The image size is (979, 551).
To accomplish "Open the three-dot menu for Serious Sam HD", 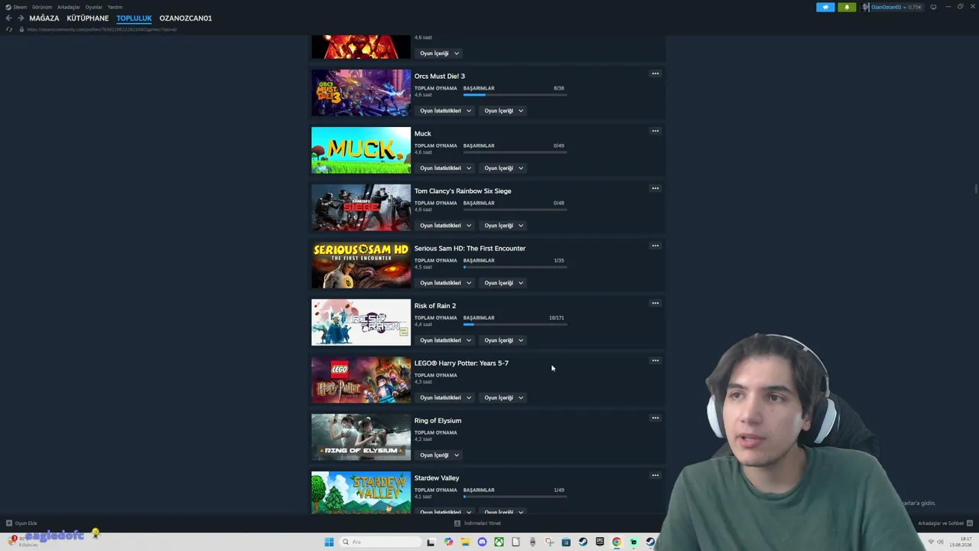I will [655, 246].
